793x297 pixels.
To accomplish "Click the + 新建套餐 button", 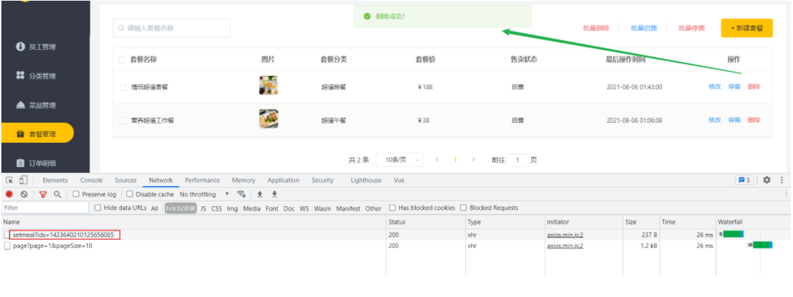I will (746, 28).
